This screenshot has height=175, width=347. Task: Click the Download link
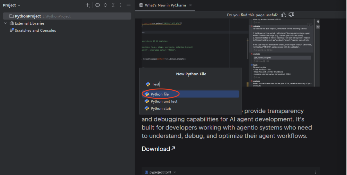(158, 149)
